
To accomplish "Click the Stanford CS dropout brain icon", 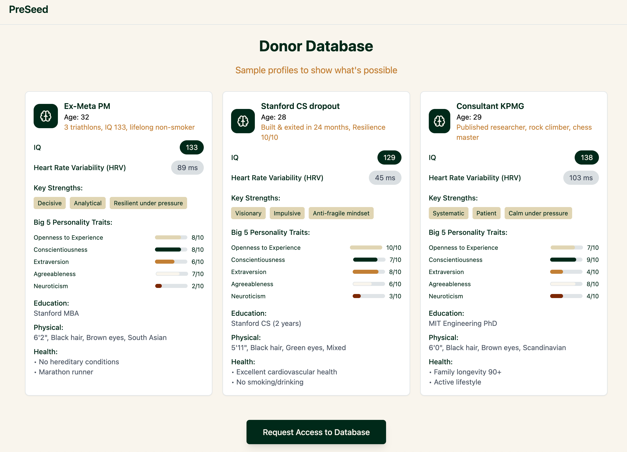I will 243,121.
